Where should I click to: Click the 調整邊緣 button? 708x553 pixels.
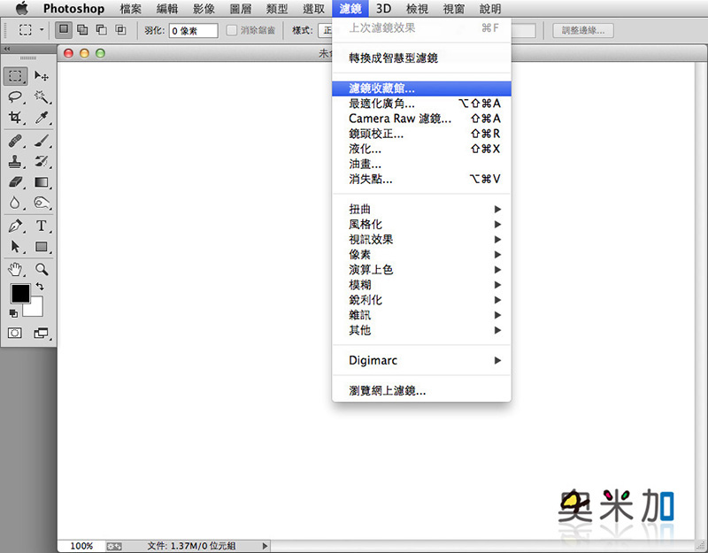pyautogui.click(x=583, y=30)
